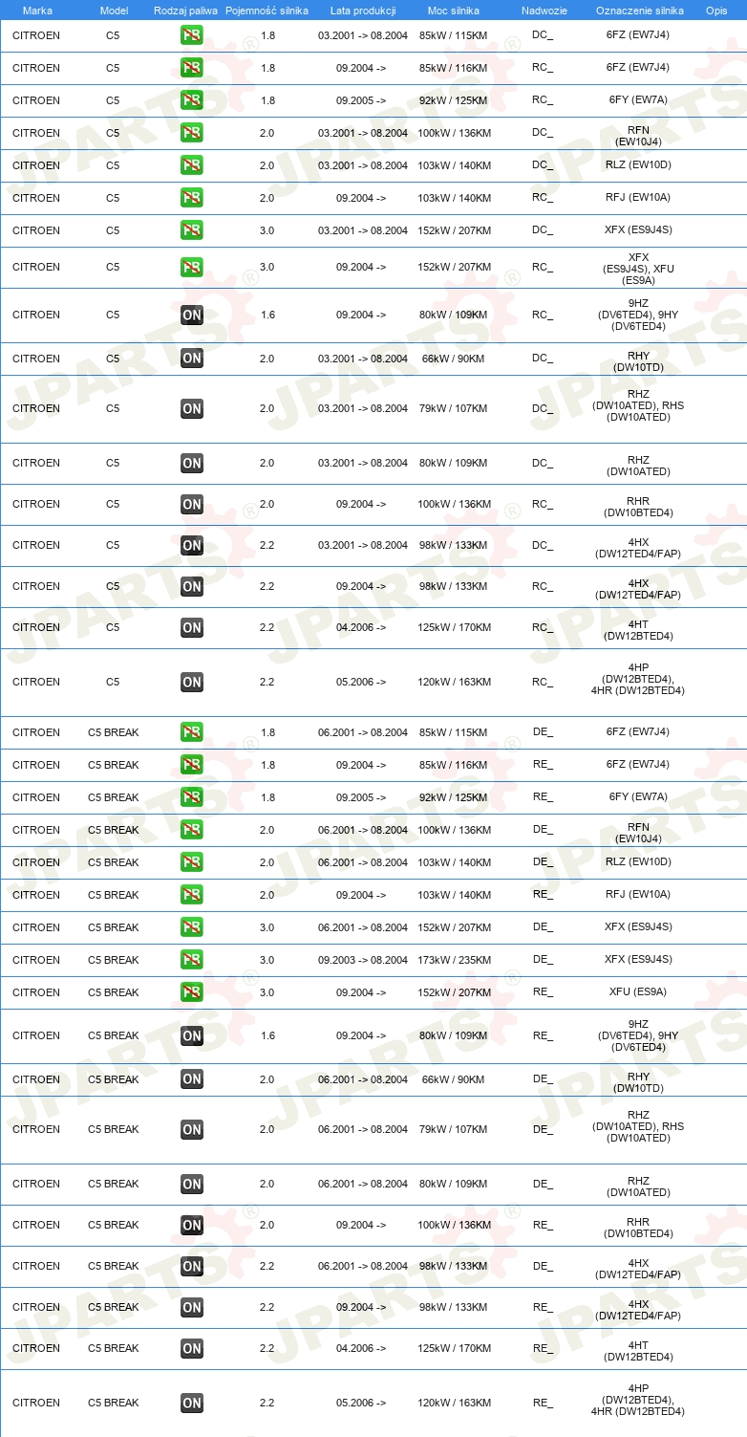This screenshot has height=1437, width=747.
Task: Select the PB icon in the RC_ RFJ (EW10A) row
Action: click(191, 198)
